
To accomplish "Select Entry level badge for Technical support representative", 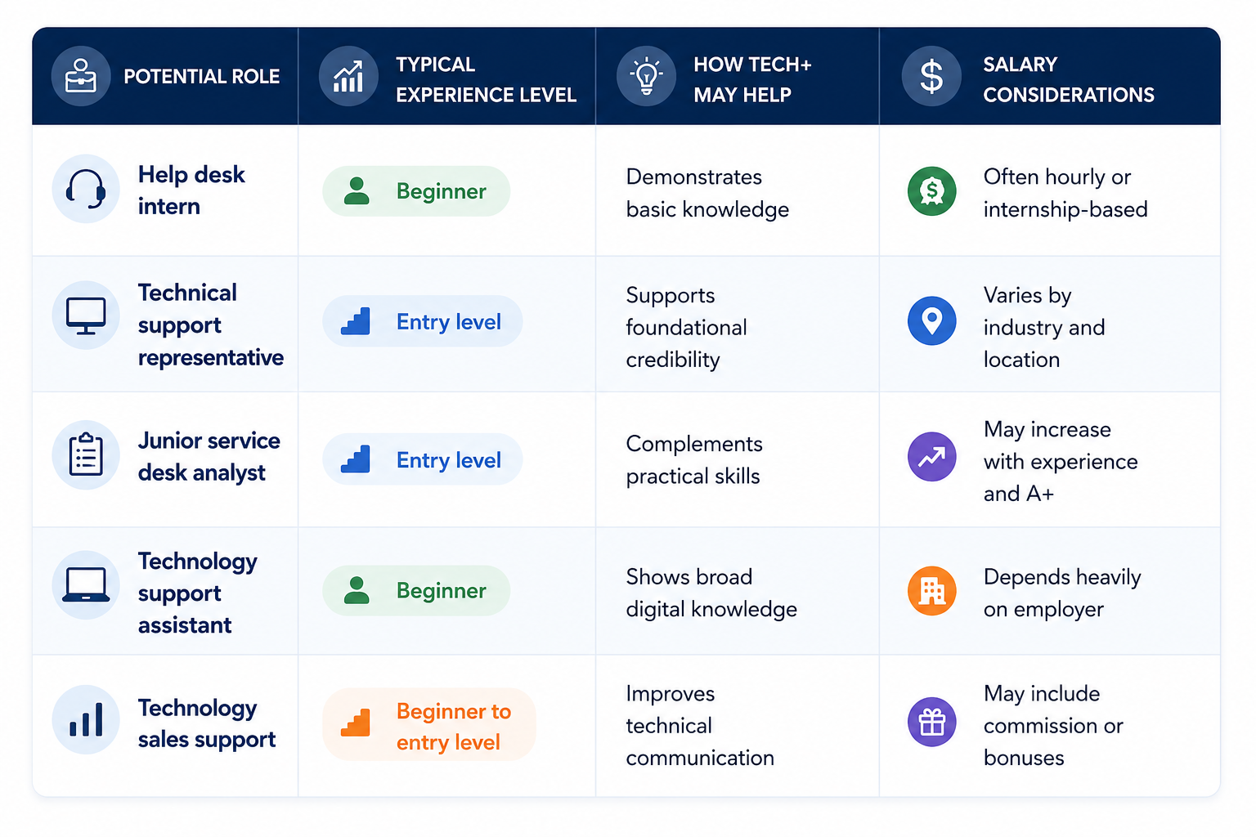I will click(423, 321).
